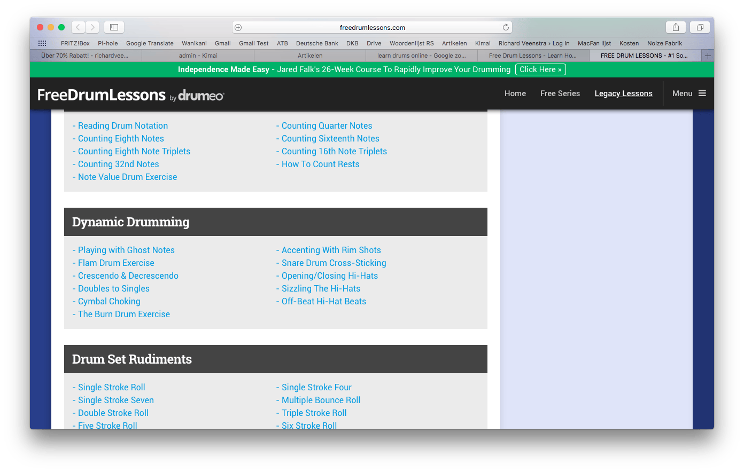Go forward with Safari's forward arrow
744x472 pixels.
92,27
